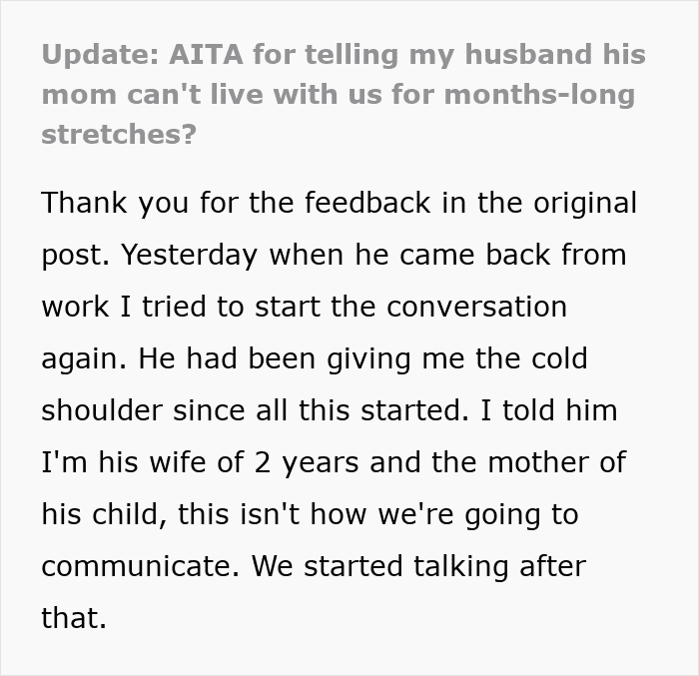The width and height of the screenshot is (699, 676).
Task: Click the word "stretches?" ending the title
Action: point(119,135)
